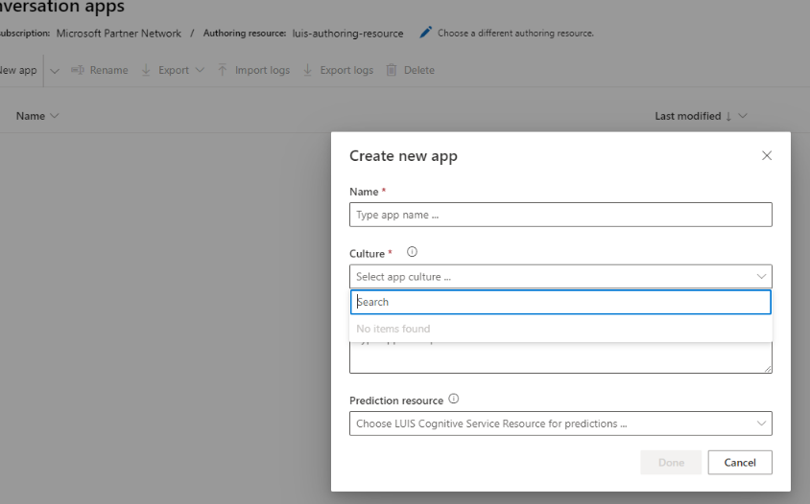Open the Prediction resource dropdown

[x=560, y=424]
